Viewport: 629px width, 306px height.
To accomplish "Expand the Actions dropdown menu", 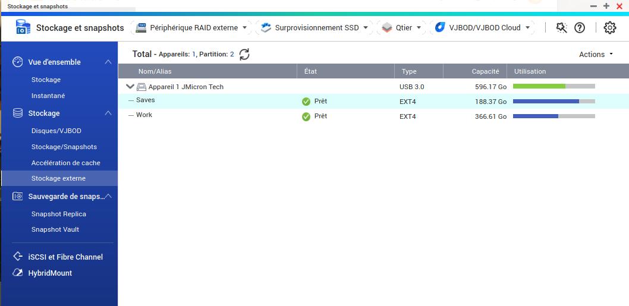I will pos(596,54).
